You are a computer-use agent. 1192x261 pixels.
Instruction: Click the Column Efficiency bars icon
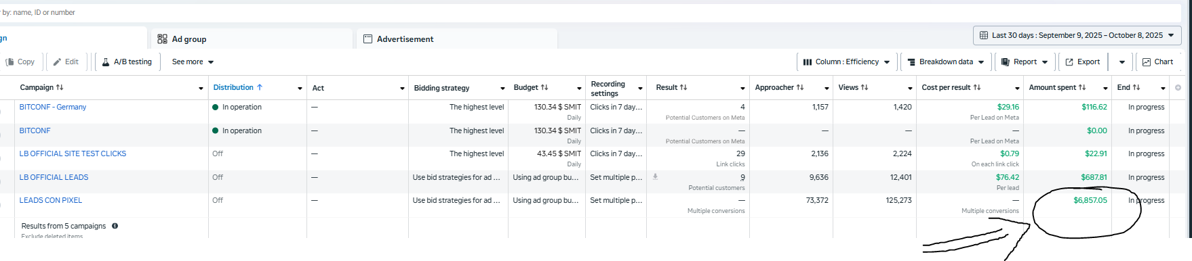(808, 62)
